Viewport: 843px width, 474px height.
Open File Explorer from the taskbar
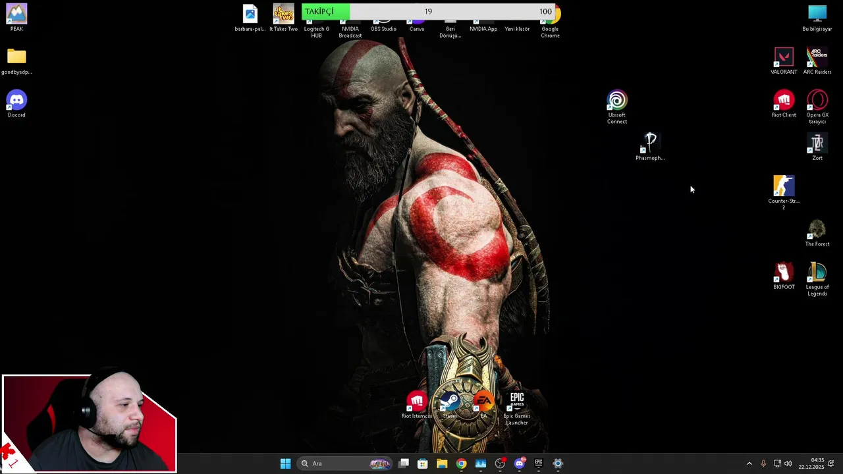442,463
